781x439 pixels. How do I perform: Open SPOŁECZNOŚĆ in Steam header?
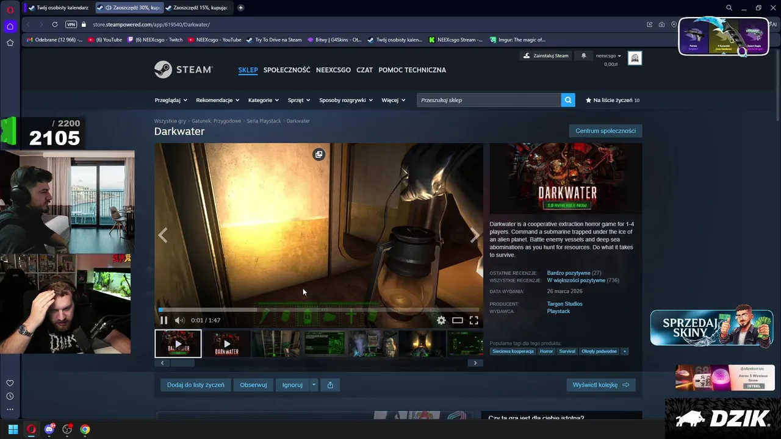coord(287,70)
